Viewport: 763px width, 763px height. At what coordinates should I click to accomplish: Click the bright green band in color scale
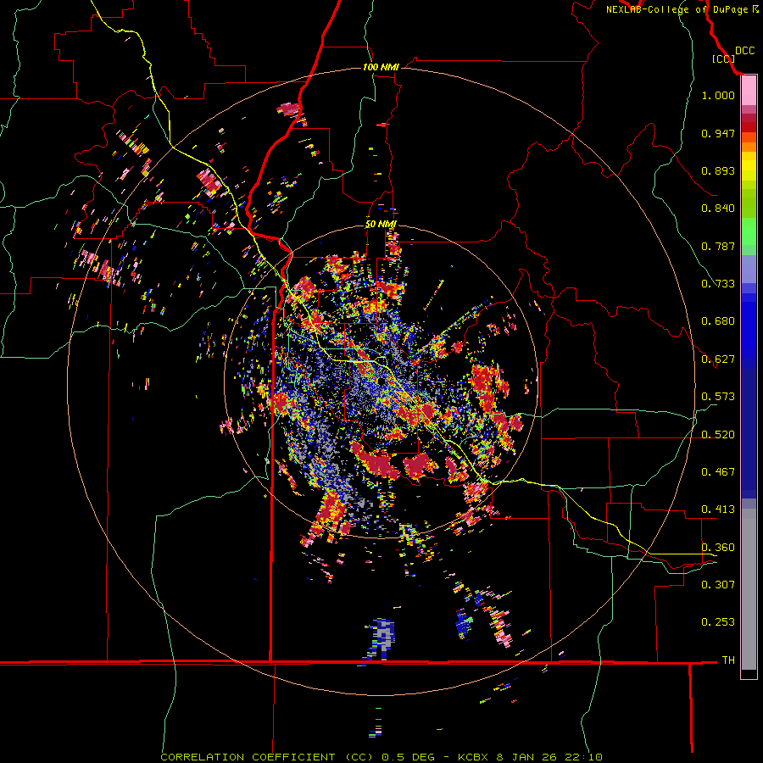coord(749,231)
